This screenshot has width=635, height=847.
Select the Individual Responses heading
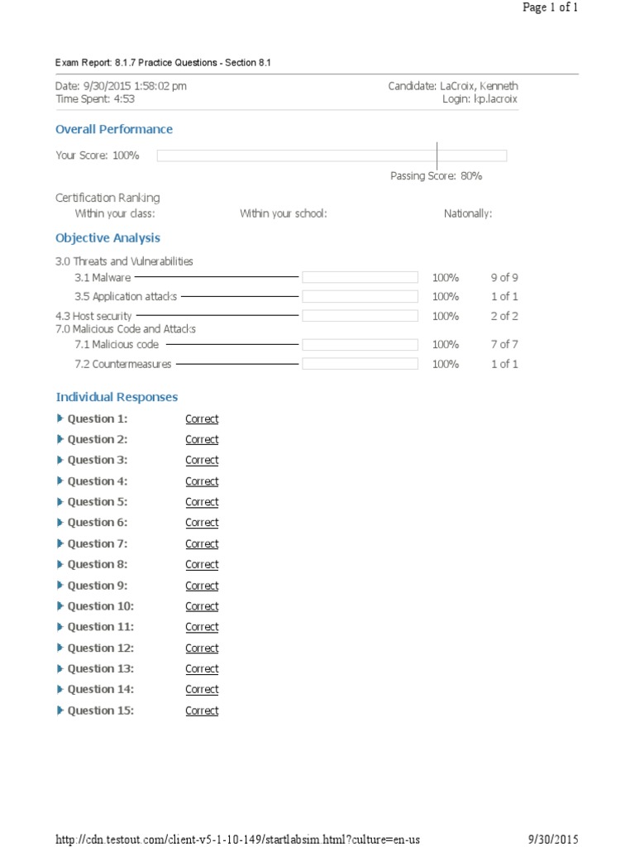point(117,397)
